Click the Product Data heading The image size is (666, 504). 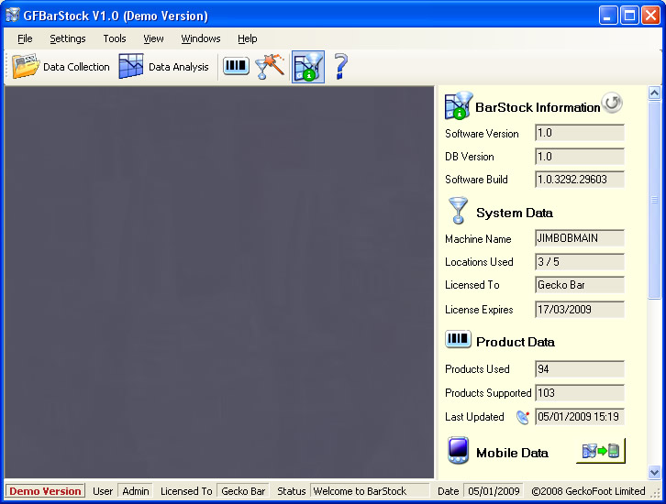click(x=516, y=342)
